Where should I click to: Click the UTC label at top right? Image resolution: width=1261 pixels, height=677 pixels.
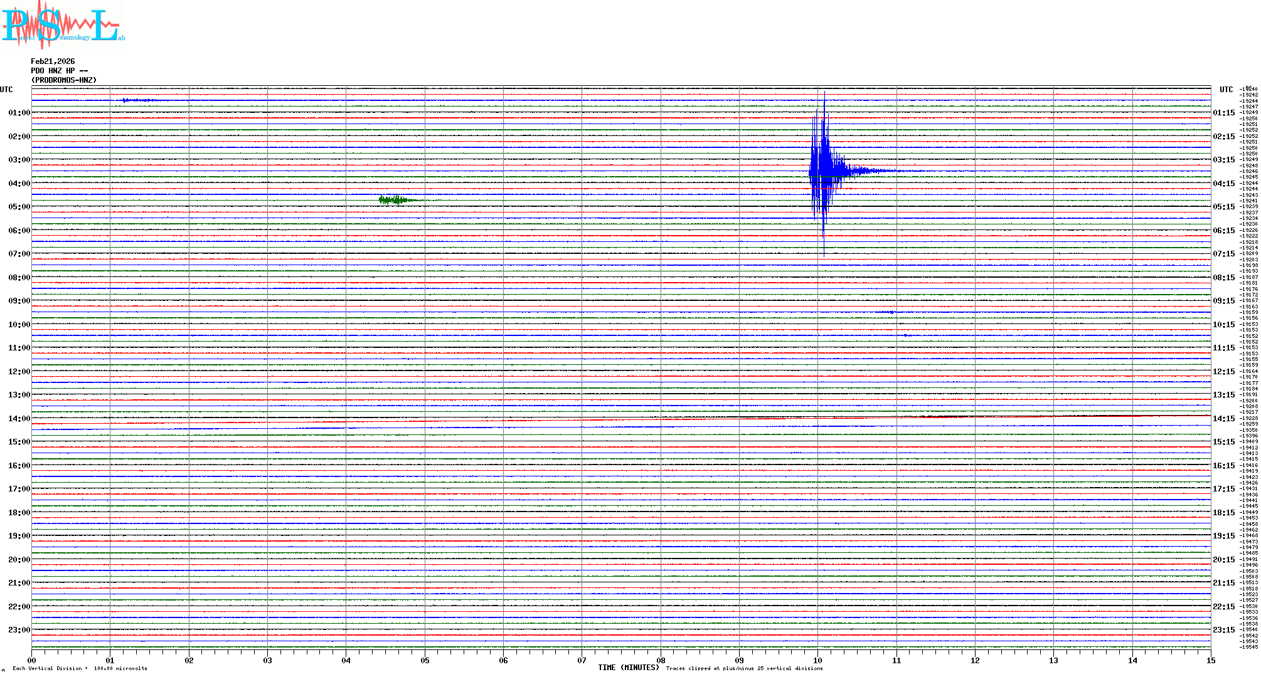1226,90
